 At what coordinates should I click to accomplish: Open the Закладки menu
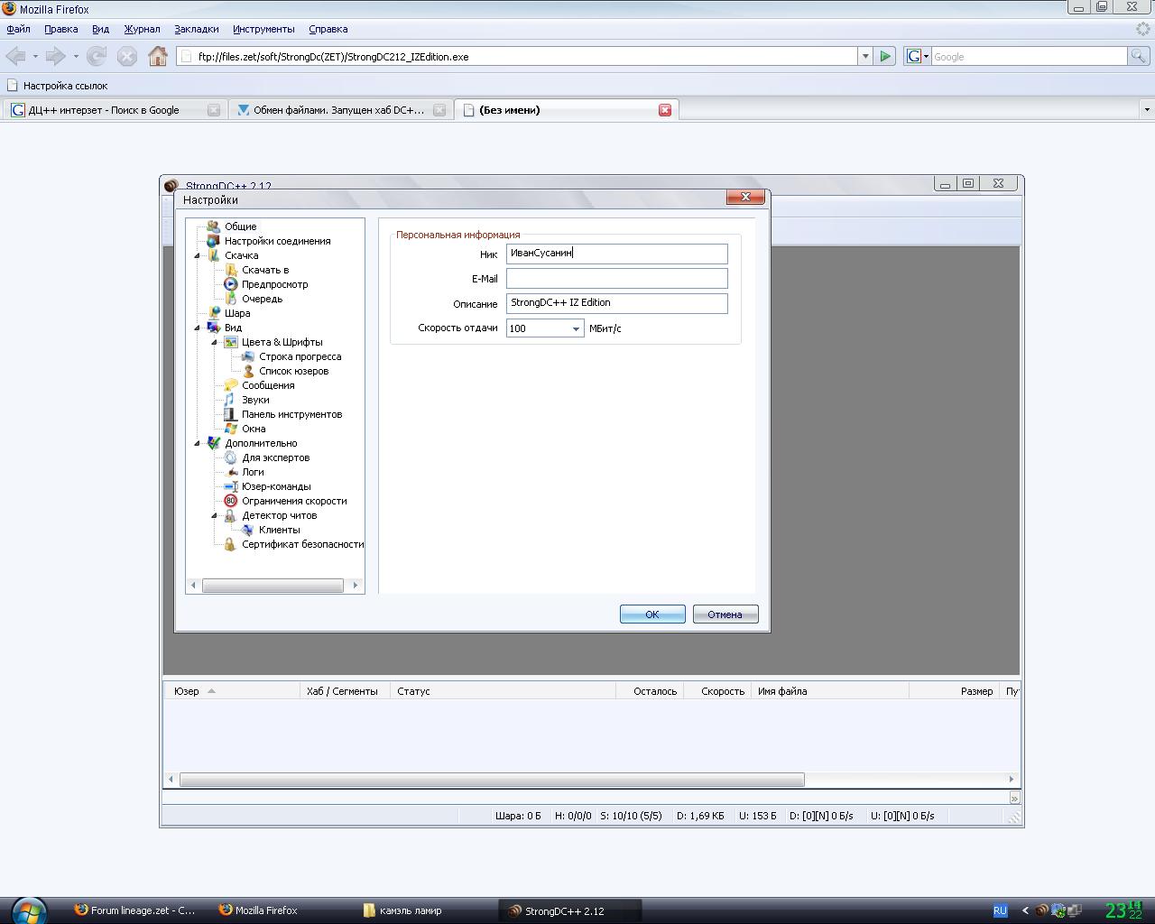[x=196, y=29]
